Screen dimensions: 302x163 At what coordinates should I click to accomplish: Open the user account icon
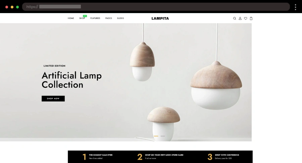pyautogui.click(x=240, y=18)
